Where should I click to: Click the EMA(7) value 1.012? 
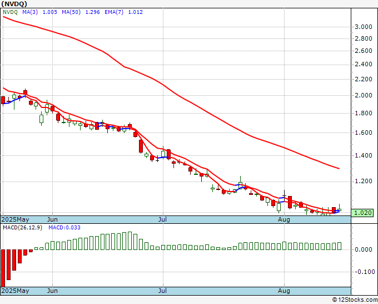tap(136, 12)
